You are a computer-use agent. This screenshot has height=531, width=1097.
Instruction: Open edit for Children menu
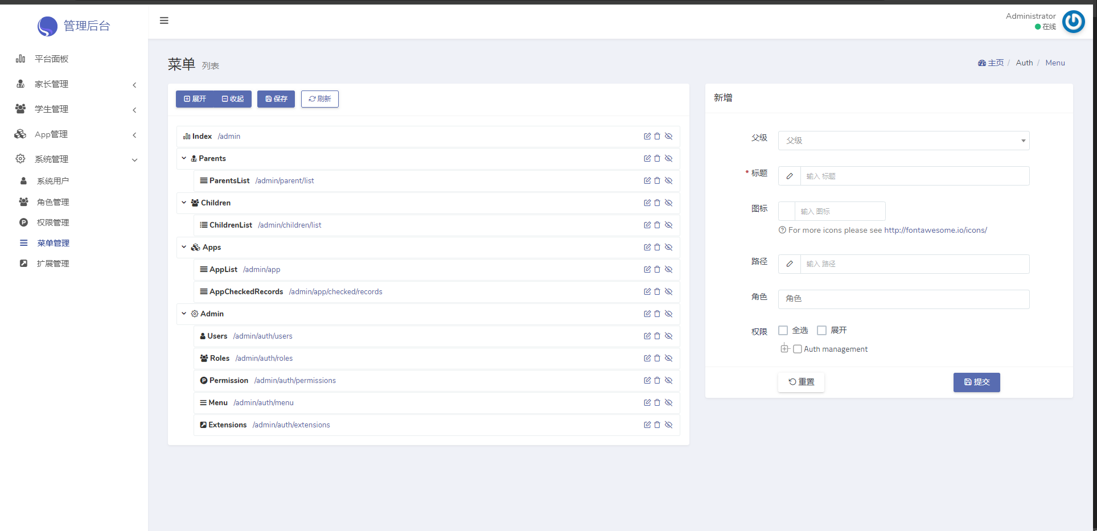pos(647,203)
